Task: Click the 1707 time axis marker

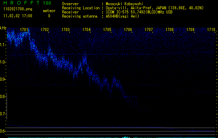Action: 149,30
